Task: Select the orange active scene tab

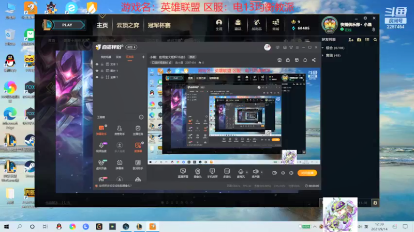Action: [x=130, y=57]
